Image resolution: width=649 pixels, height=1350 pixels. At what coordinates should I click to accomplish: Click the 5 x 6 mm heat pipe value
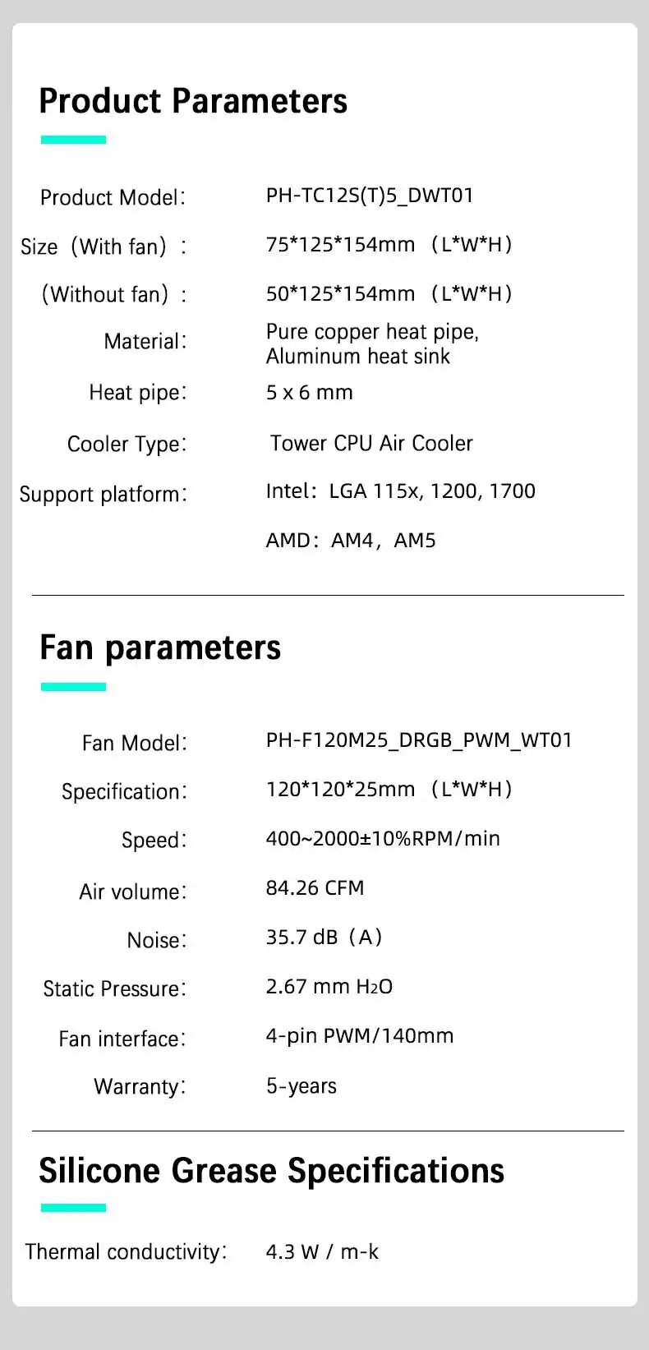(x=309, y=393)
